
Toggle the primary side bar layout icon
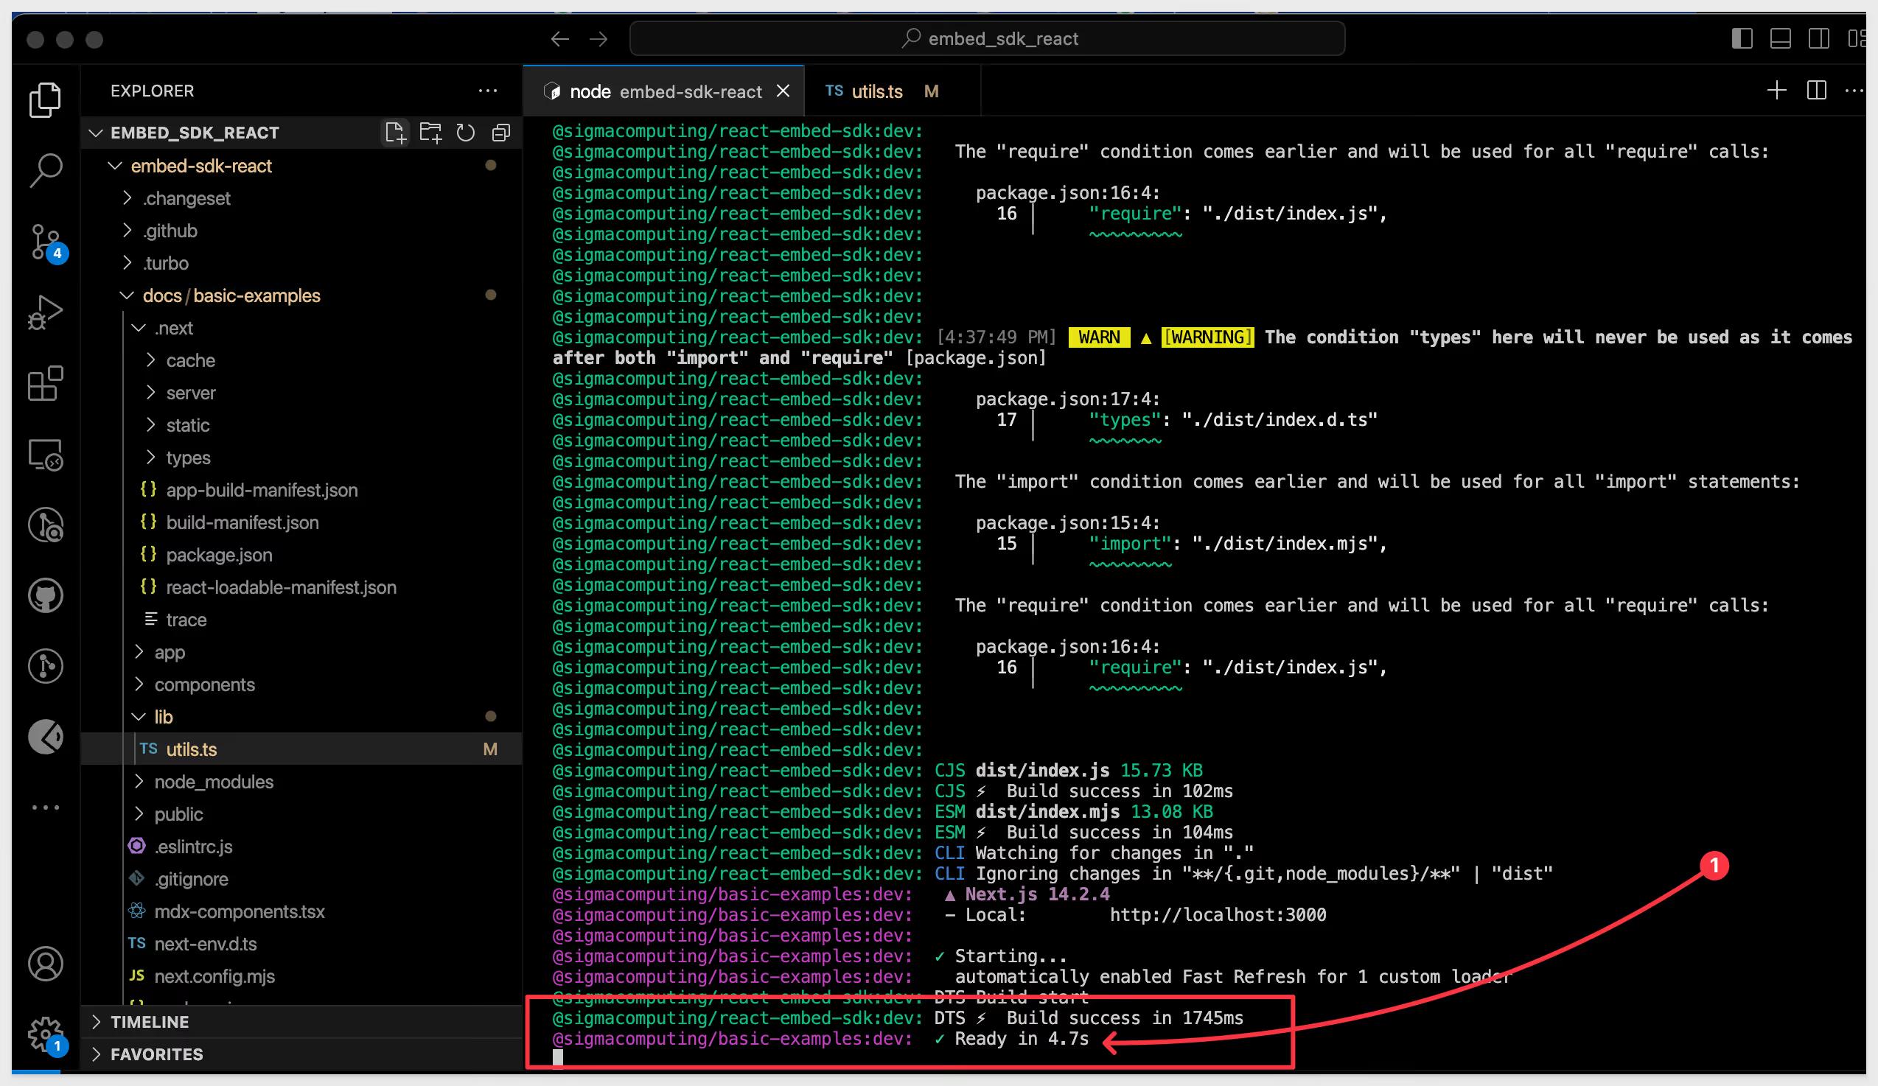1742,39
